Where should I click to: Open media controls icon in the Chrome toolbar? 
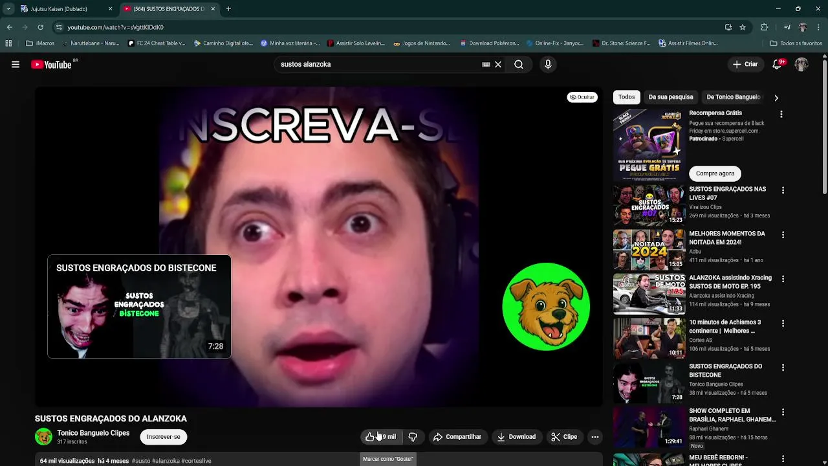(x=787, y=27)
